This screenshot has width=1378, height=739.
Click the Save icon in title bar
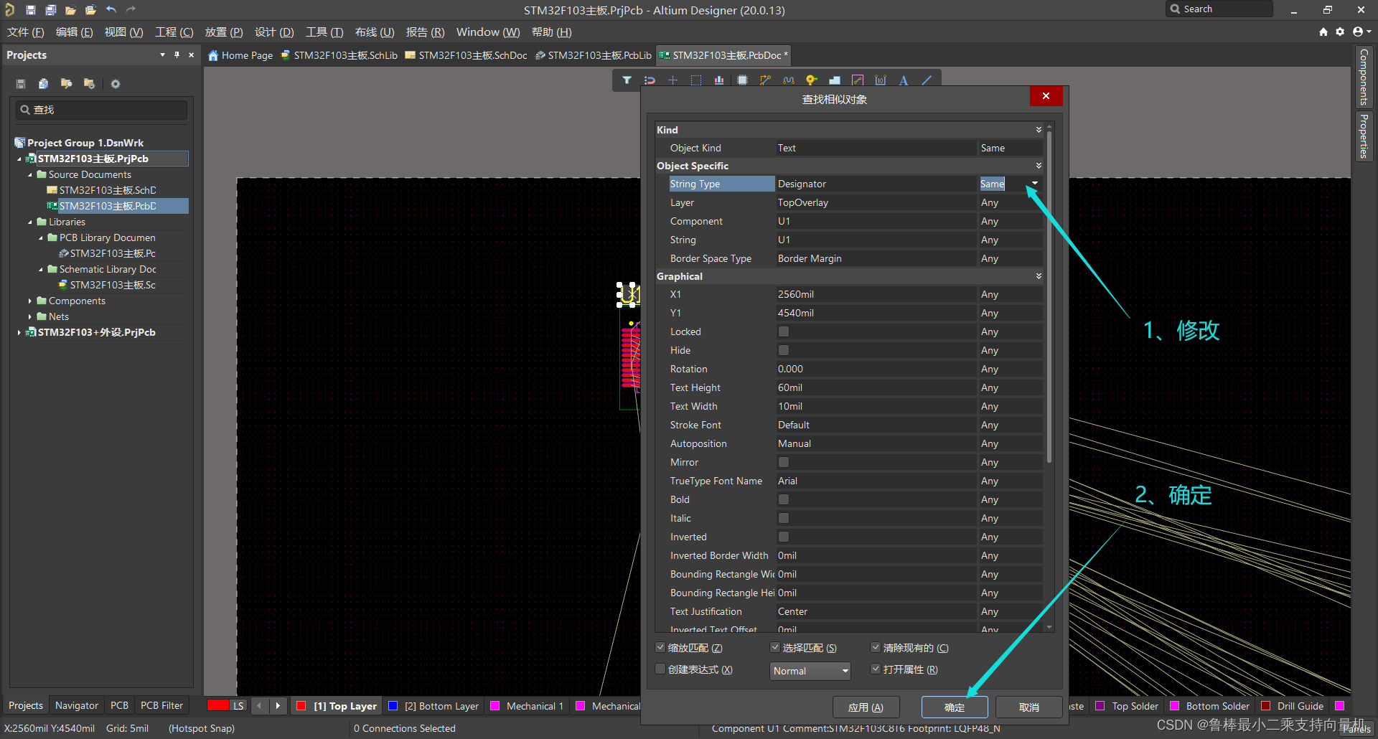30,10
